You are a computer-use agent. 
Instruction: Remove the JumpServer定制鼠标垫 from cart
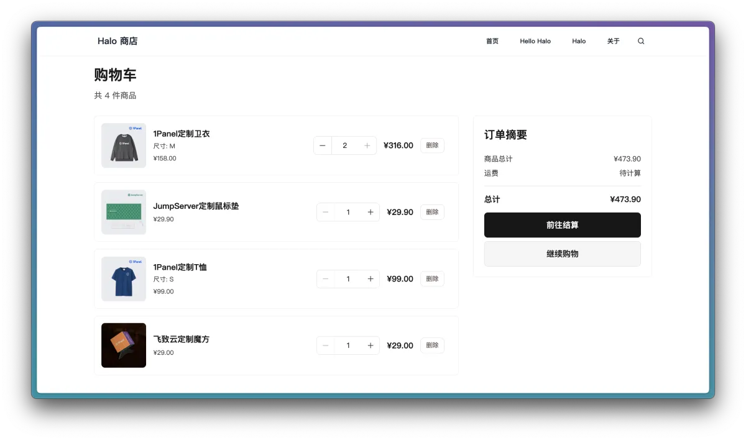click(432, 212)
